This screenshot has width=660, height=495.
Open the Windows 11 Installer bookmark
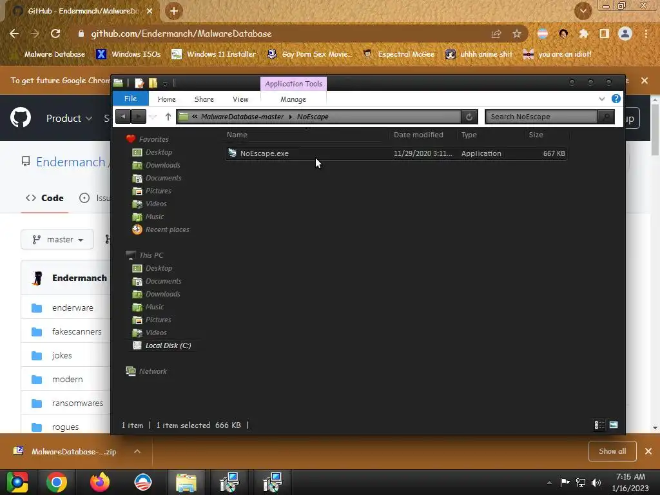tap(214, 54)
